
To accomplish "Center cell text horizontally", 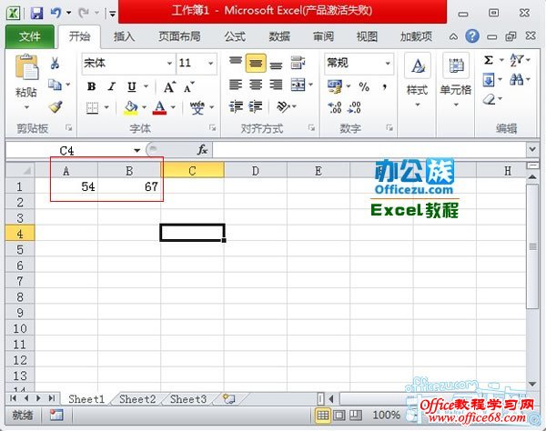I will pyautogui.click(x=256, y=85).
